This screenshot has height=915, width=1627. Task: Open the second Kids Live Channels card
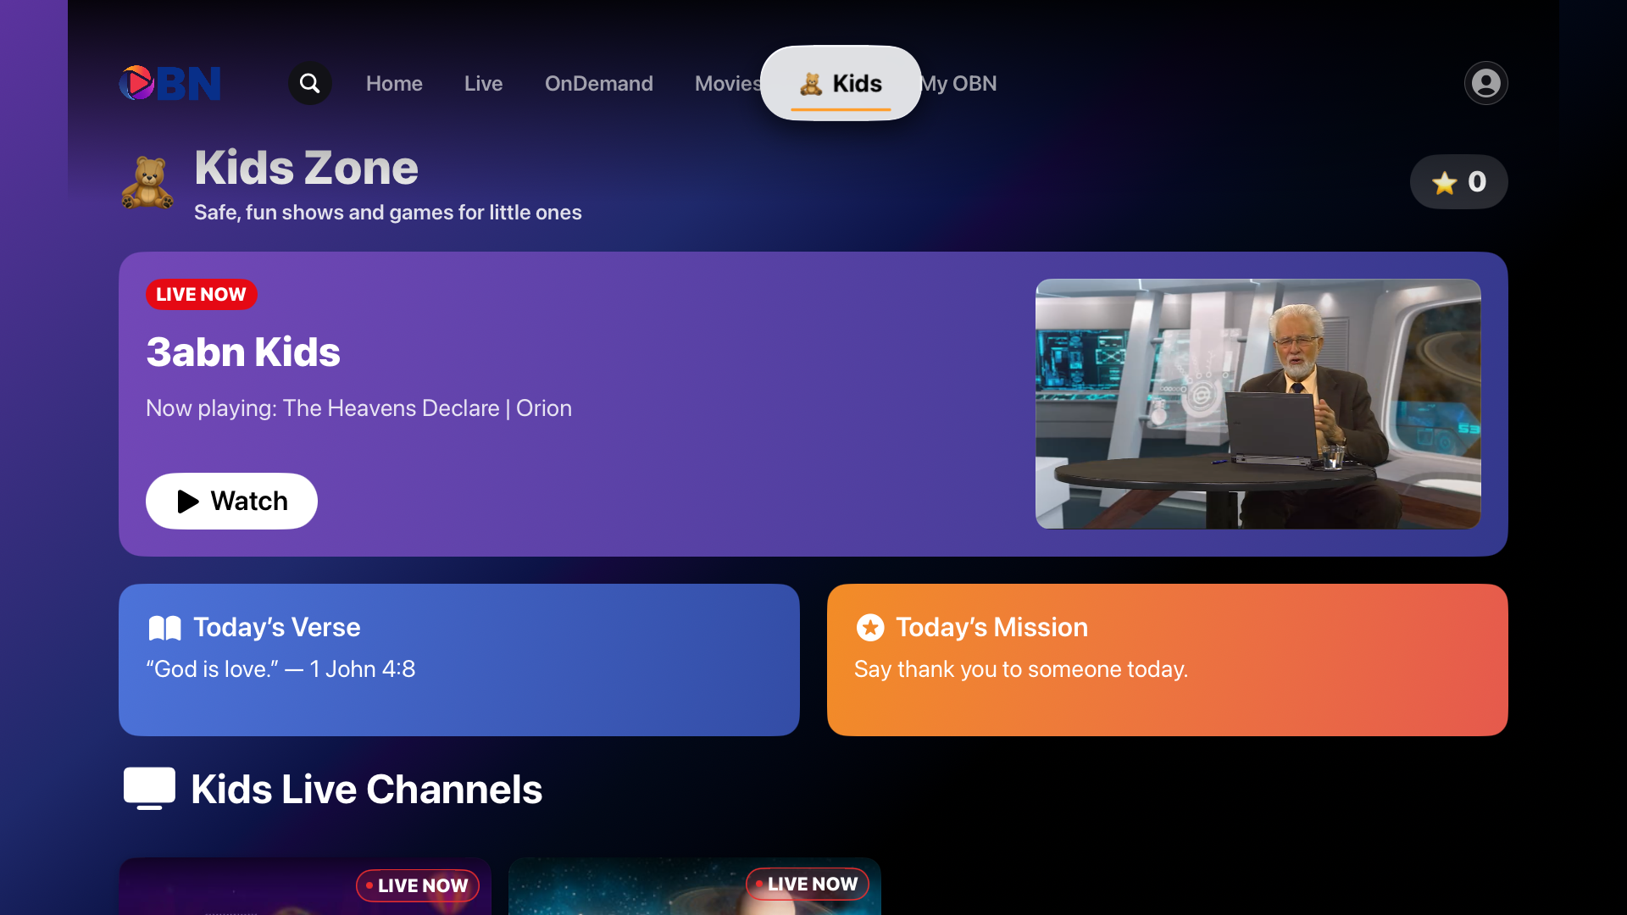[x=695, y=886]
